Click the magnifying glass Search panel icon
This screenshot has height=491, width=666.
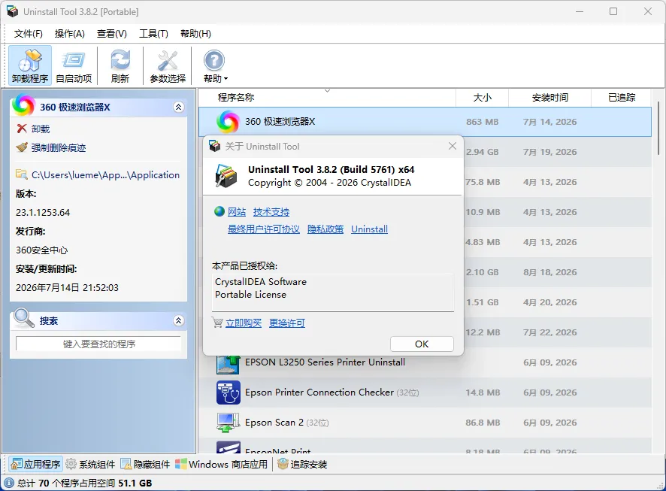[x=24, y=318]
